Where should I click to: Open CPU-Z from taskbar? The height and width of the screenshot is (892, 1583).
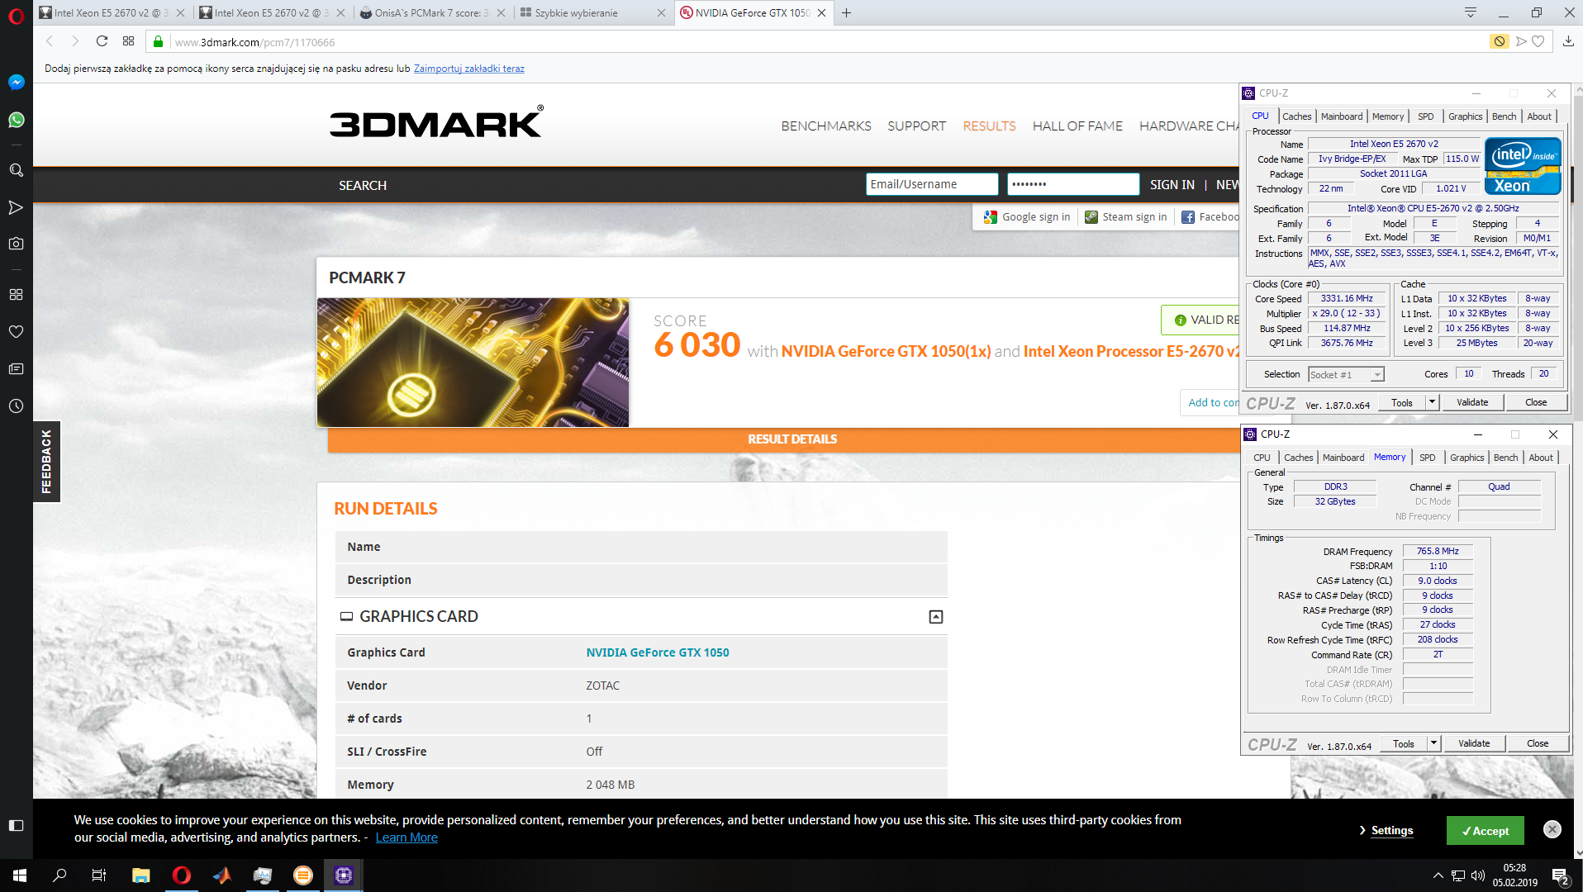pyautogui.click(x=344, y=875)
